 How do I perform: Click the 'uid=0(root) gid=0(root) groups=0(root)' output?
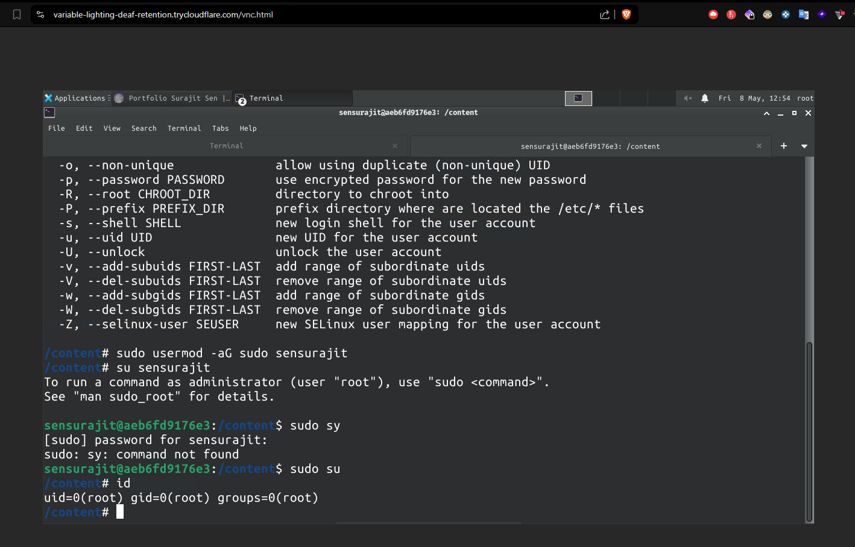coord(181,498)
